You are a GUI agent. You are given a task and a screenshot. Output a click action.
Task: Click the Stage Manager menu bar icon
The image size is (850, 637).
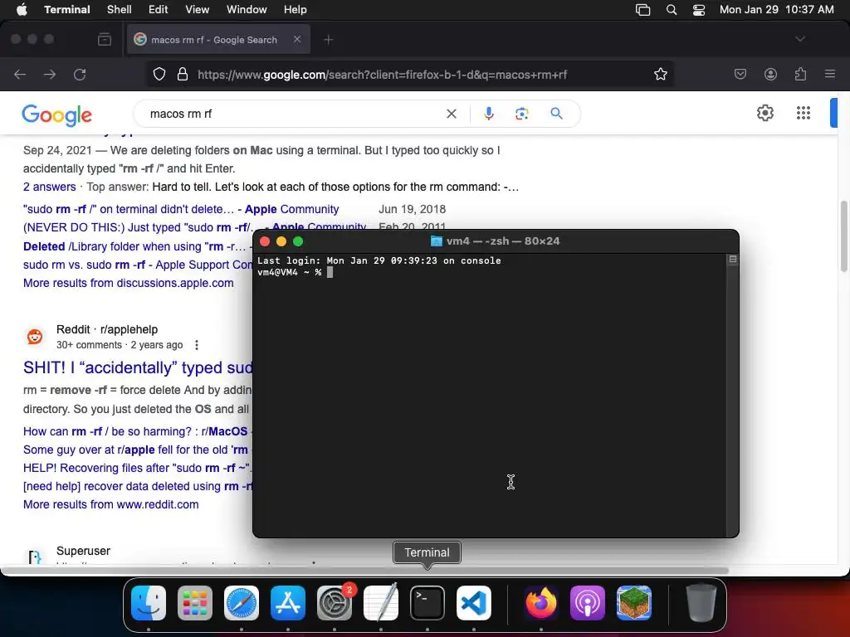click(643, 10)
